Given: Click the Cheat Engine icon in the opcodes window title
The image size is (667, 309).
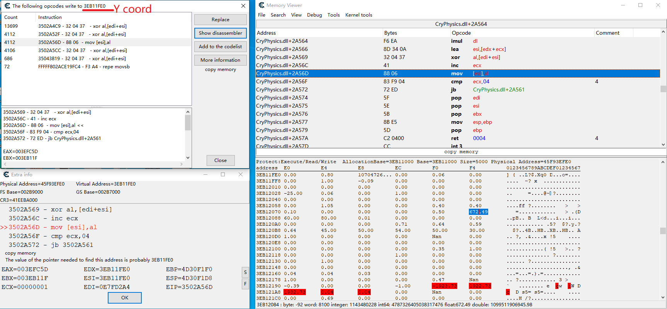Looking at the screenshot, I should [7, 6].
